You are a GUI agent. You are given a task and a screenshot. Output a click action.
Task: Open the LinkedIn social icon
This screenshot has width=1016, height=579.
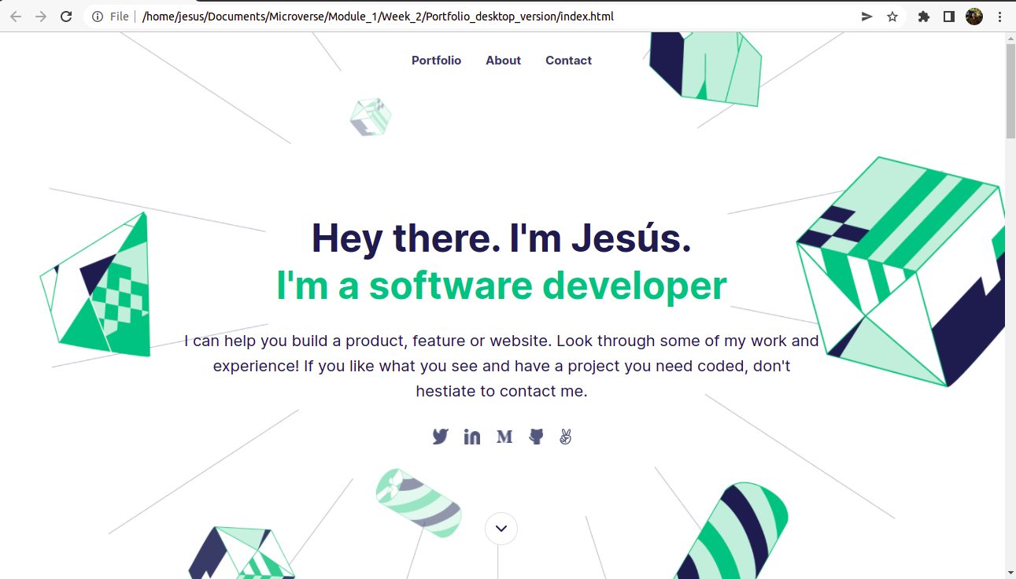point(472,437)
